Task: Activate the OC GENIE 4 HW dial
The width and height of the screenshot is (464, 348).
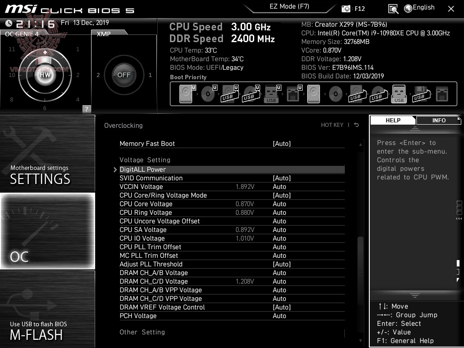Action: pos(44,75)
